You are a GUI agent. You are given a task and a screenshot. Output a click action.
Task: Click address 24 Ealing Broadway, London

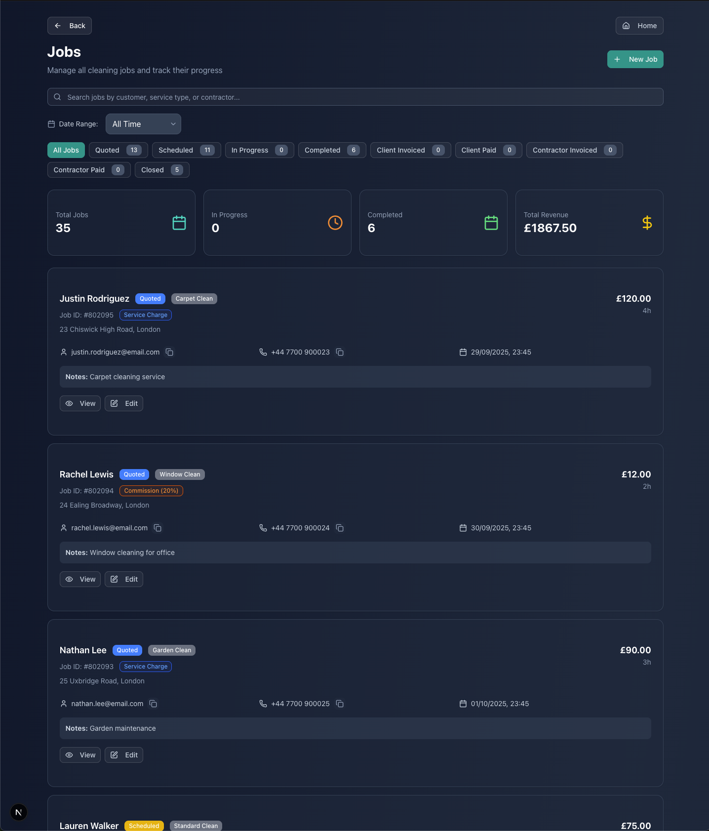[104, 505]
